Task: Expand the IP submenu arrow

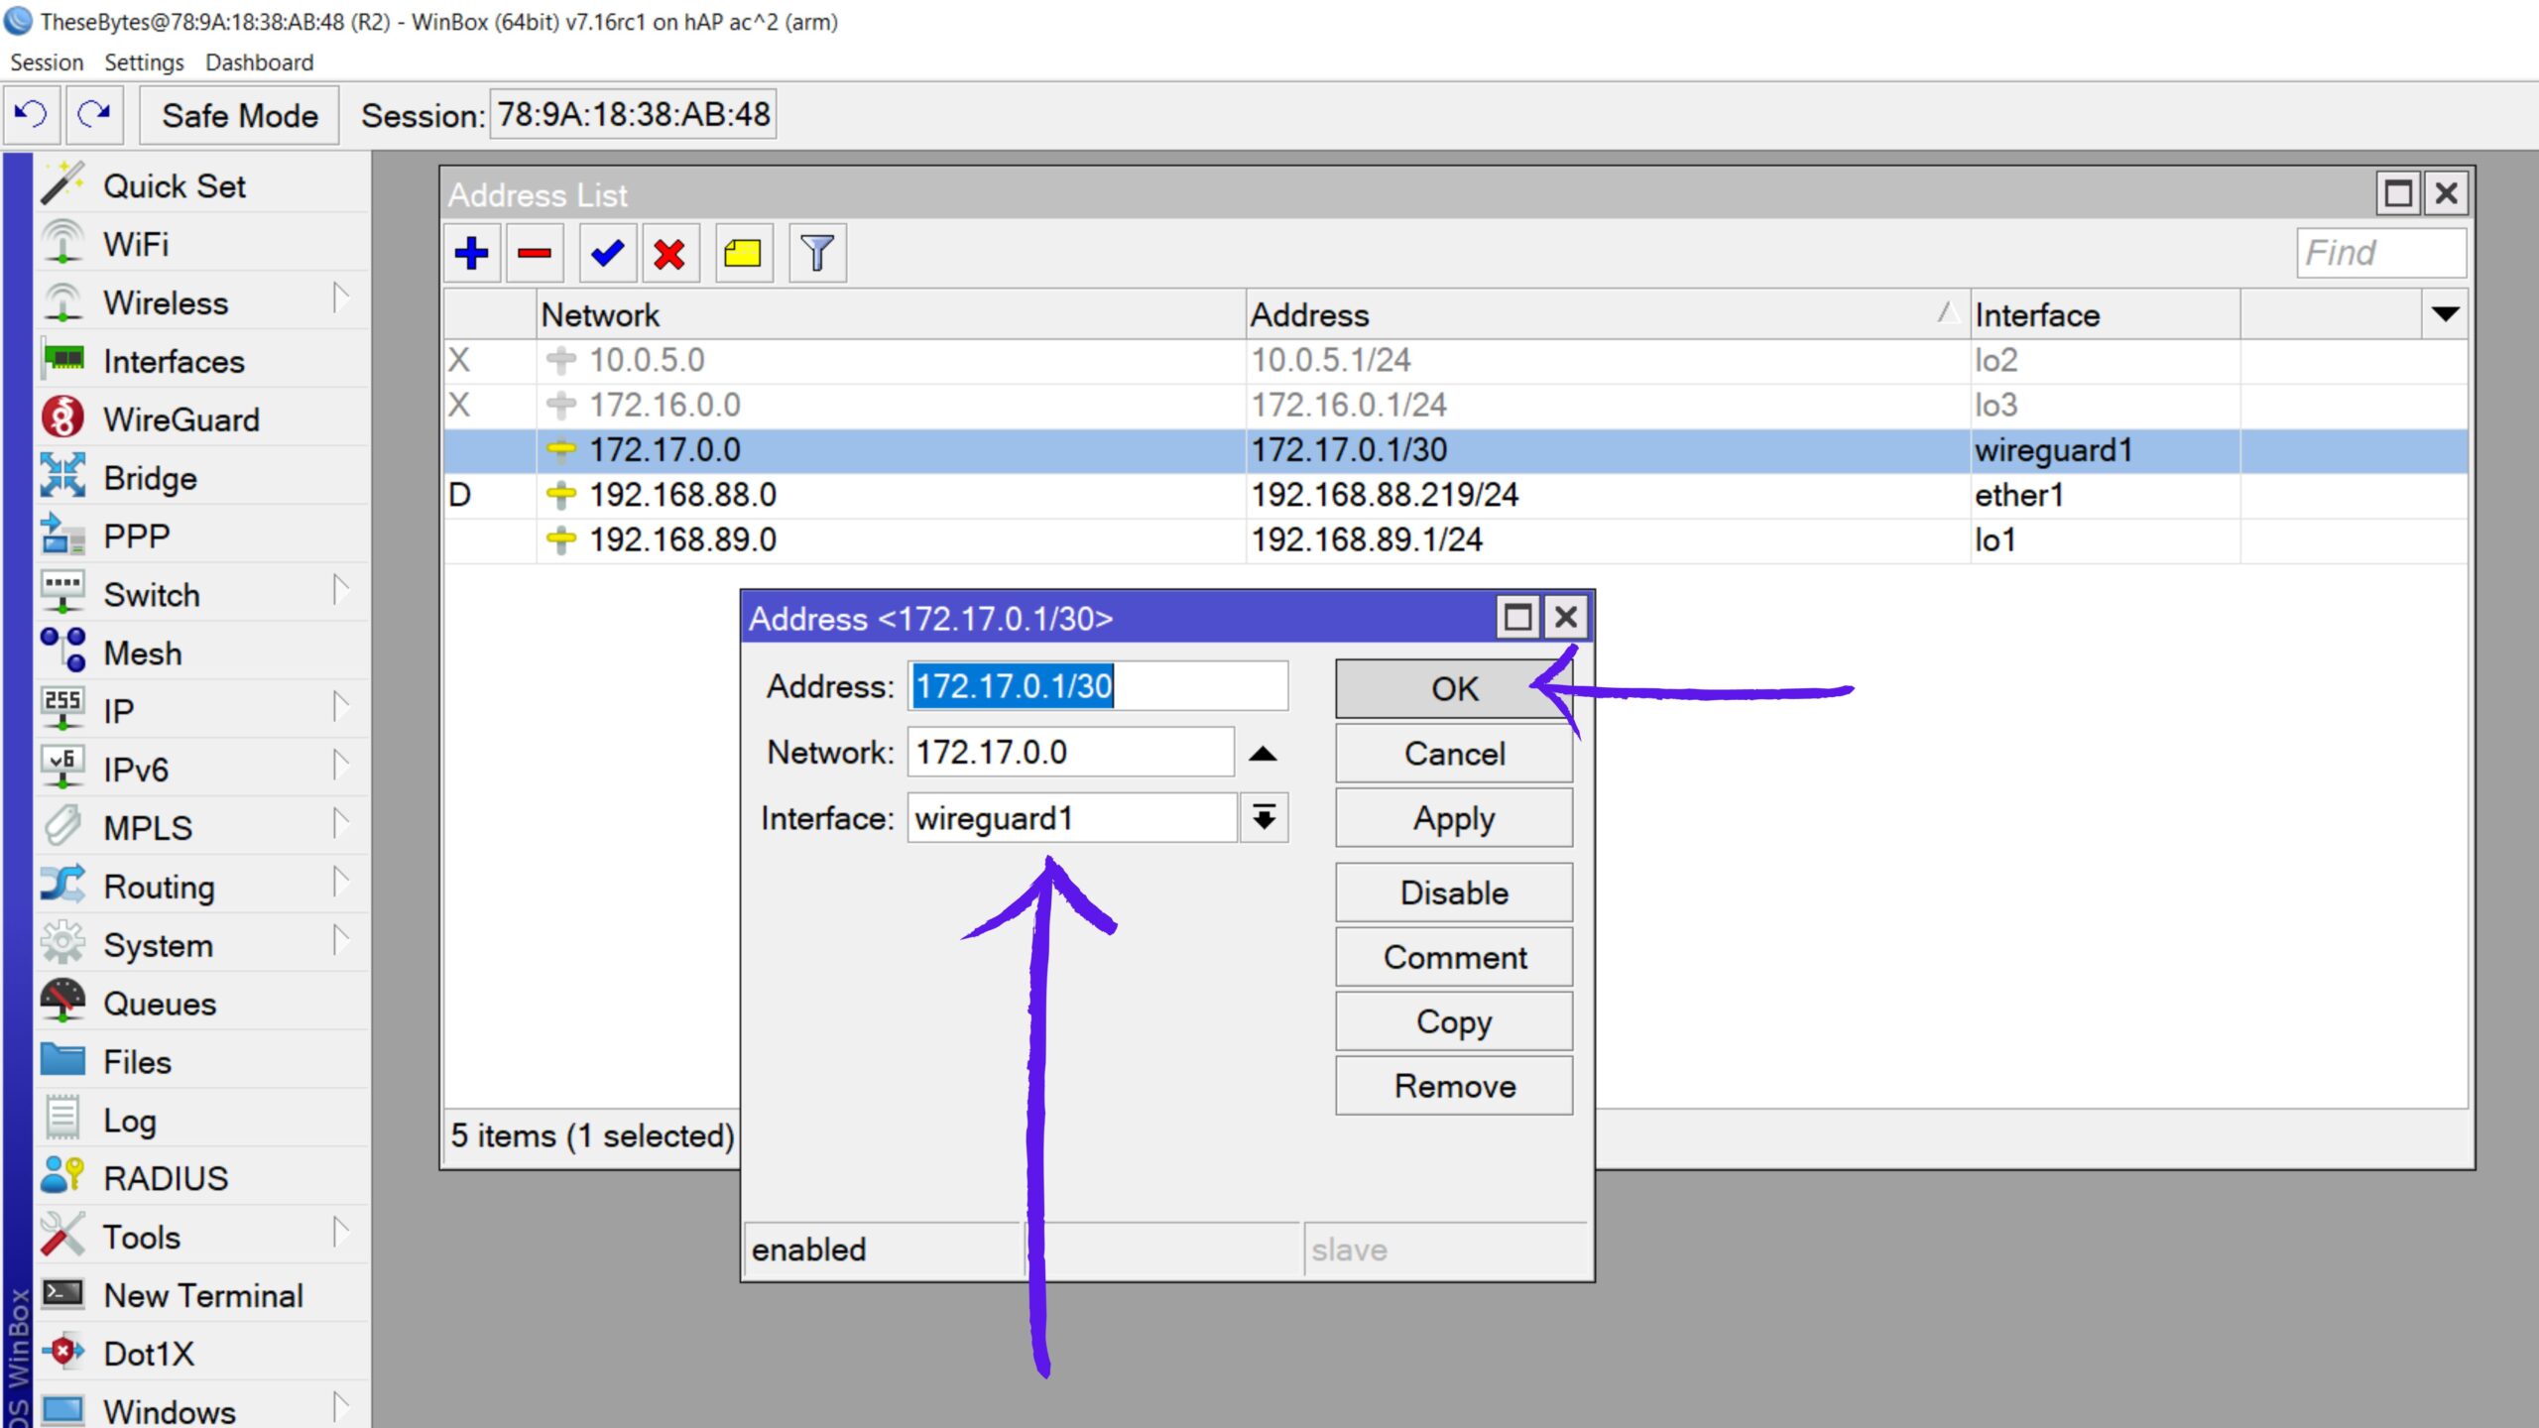Action: (x=342, y=708)
